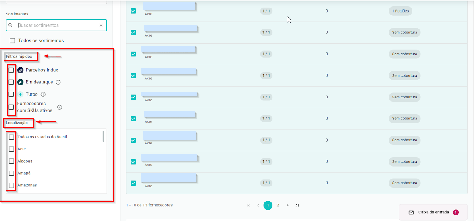Image resolution: width=474 pixels, height=221 pixels.
Task: Tick the Amazonas location checkbox
Action: [x=12, y=186]
